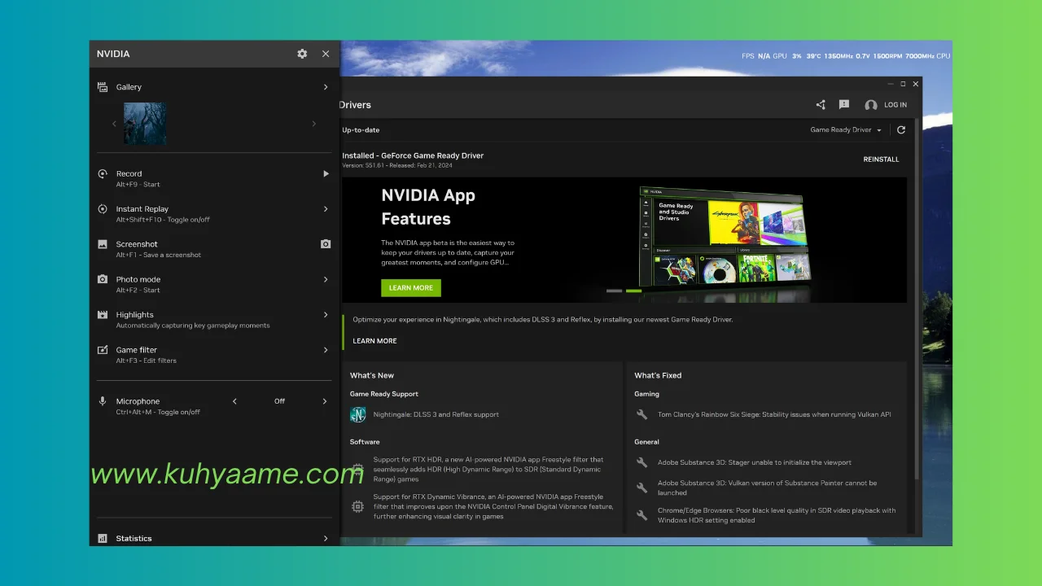
Task: Switch microphone mode with right arrow
Action: tap(324, 401)
